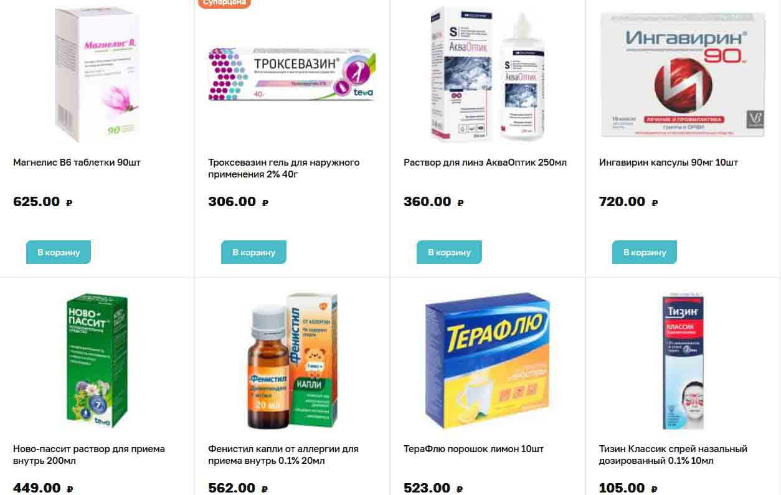Open Фенистил капли от аллергии title link
The width and height of the screenshot is (781, 495).
coord(283,455)
